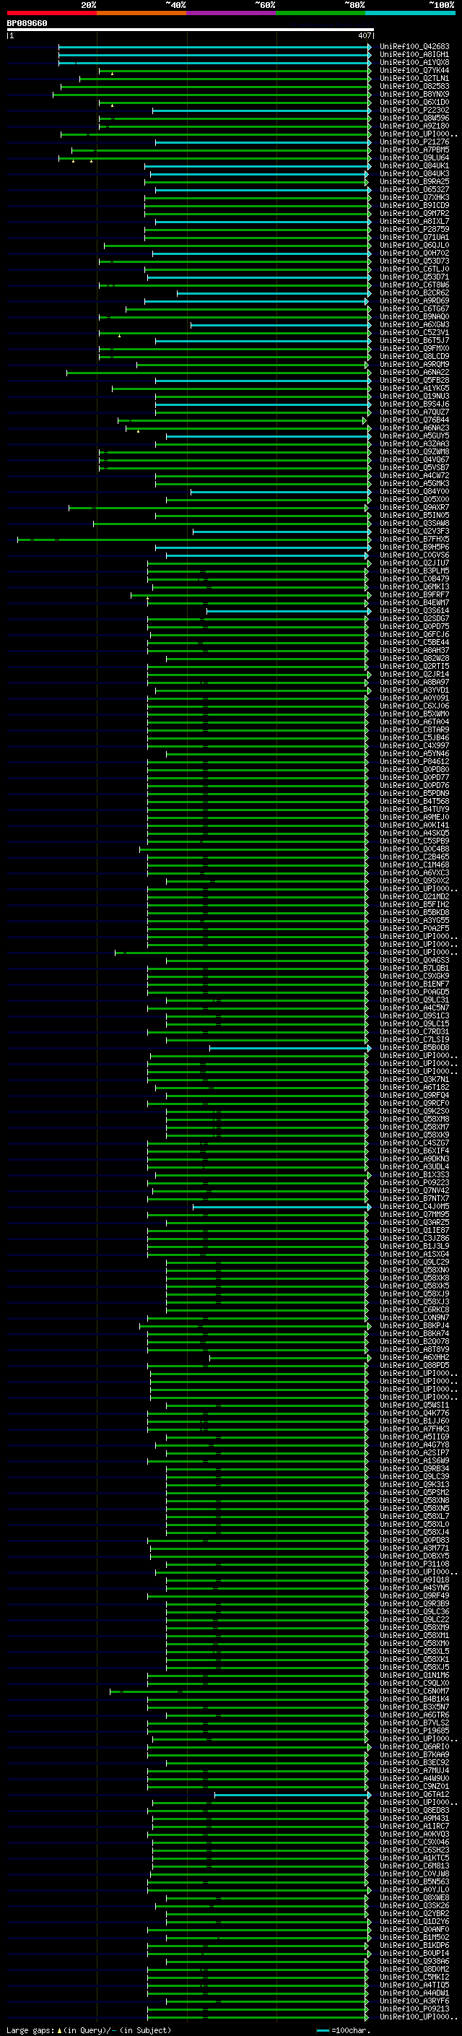This screenshot has width=462, height=2036.
Task: Click hit label UniRef100_Q8XWE8
Action: point(414,1897)
